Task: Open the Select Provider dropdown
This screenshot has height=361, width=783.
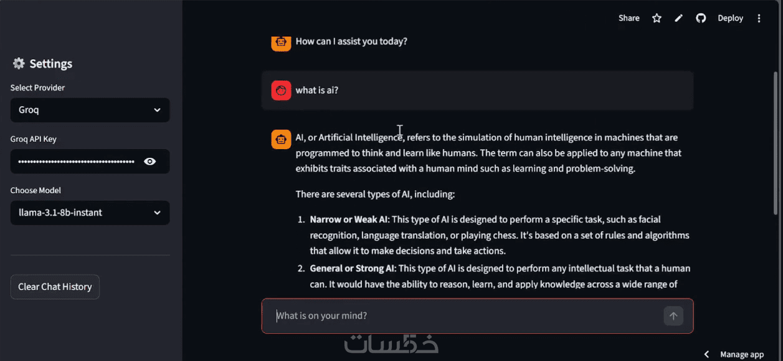Action: click(90, 110)
